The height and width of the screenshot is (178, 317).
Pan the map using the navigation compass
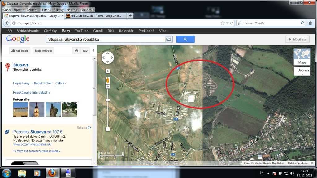coord(107,57)
